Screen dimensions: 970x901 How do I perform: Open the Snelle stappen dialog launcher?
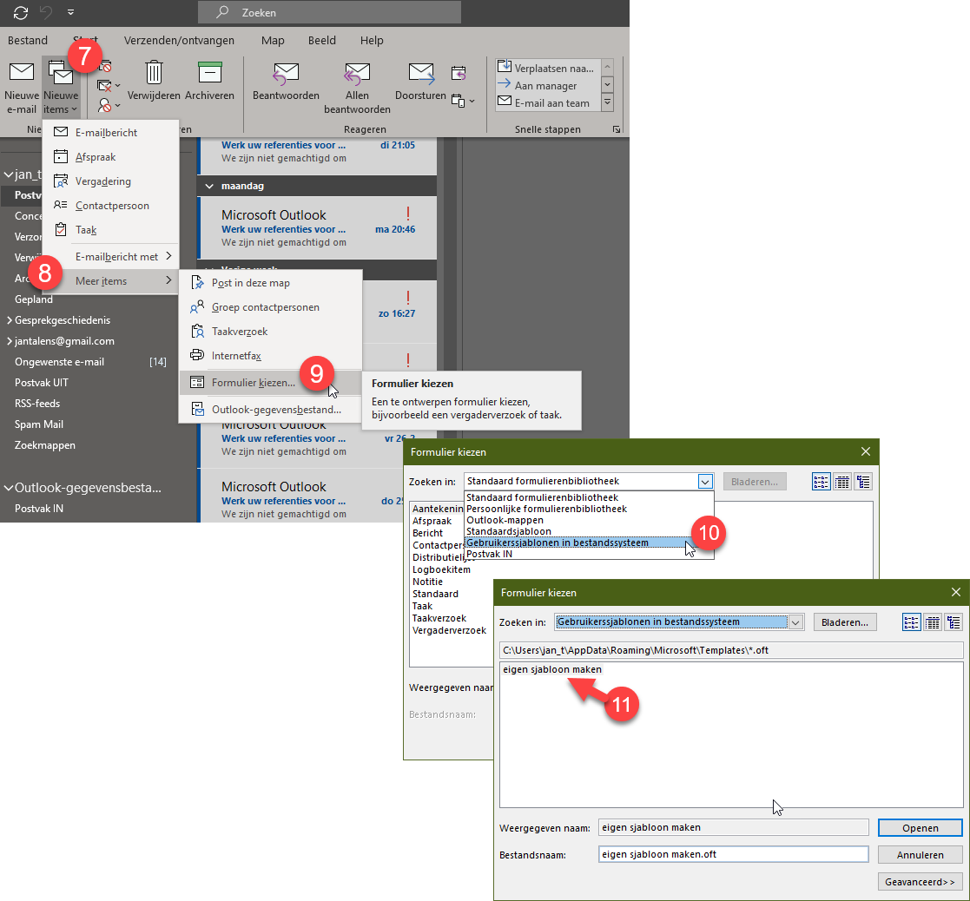(617, 129)
